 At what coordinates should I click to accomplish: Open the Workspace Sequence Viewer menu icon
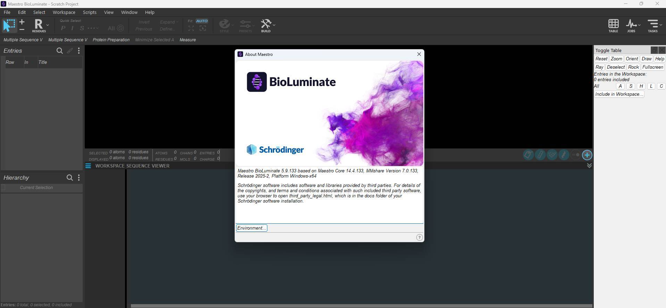pyautogui.click(x=88, y=166)
